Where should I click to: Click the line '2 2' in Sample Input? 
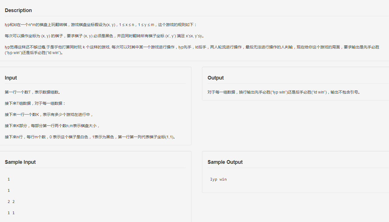pos(10,201)
